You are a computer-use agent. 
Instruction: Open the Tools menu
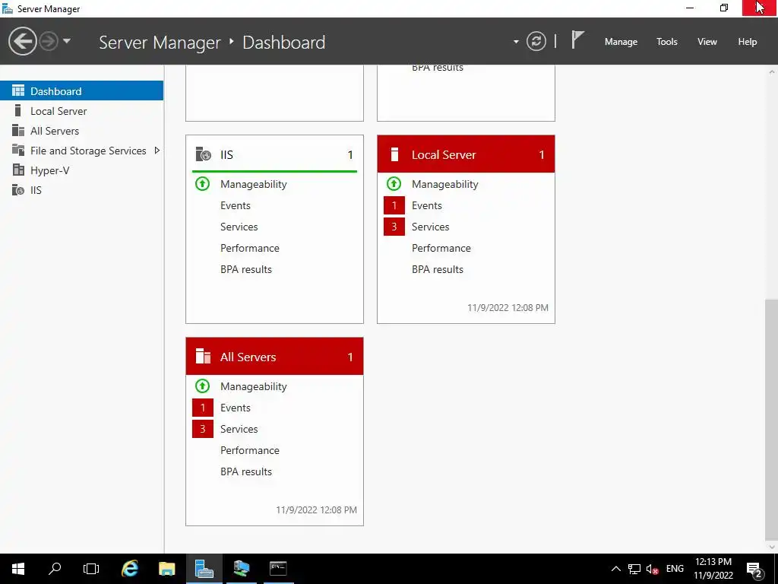[666, 42]
